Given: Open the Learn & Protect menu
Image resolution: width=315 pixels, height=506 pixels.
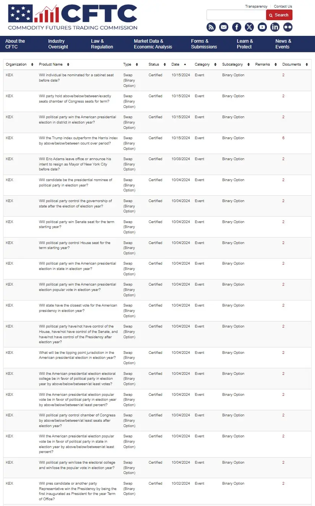Looking at the screenshot, I should point(245,44).
